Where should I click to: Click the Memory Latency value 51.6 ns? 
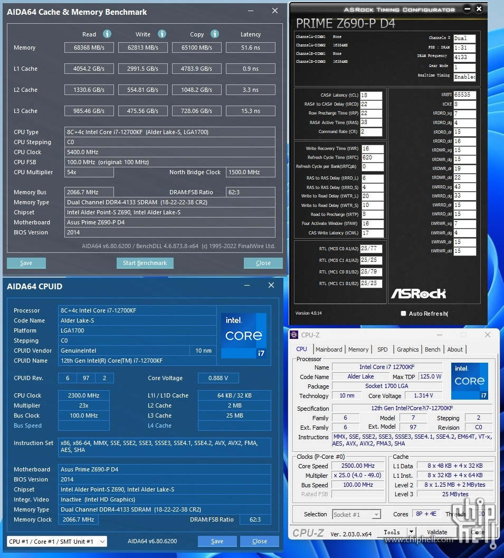point(250,48)
